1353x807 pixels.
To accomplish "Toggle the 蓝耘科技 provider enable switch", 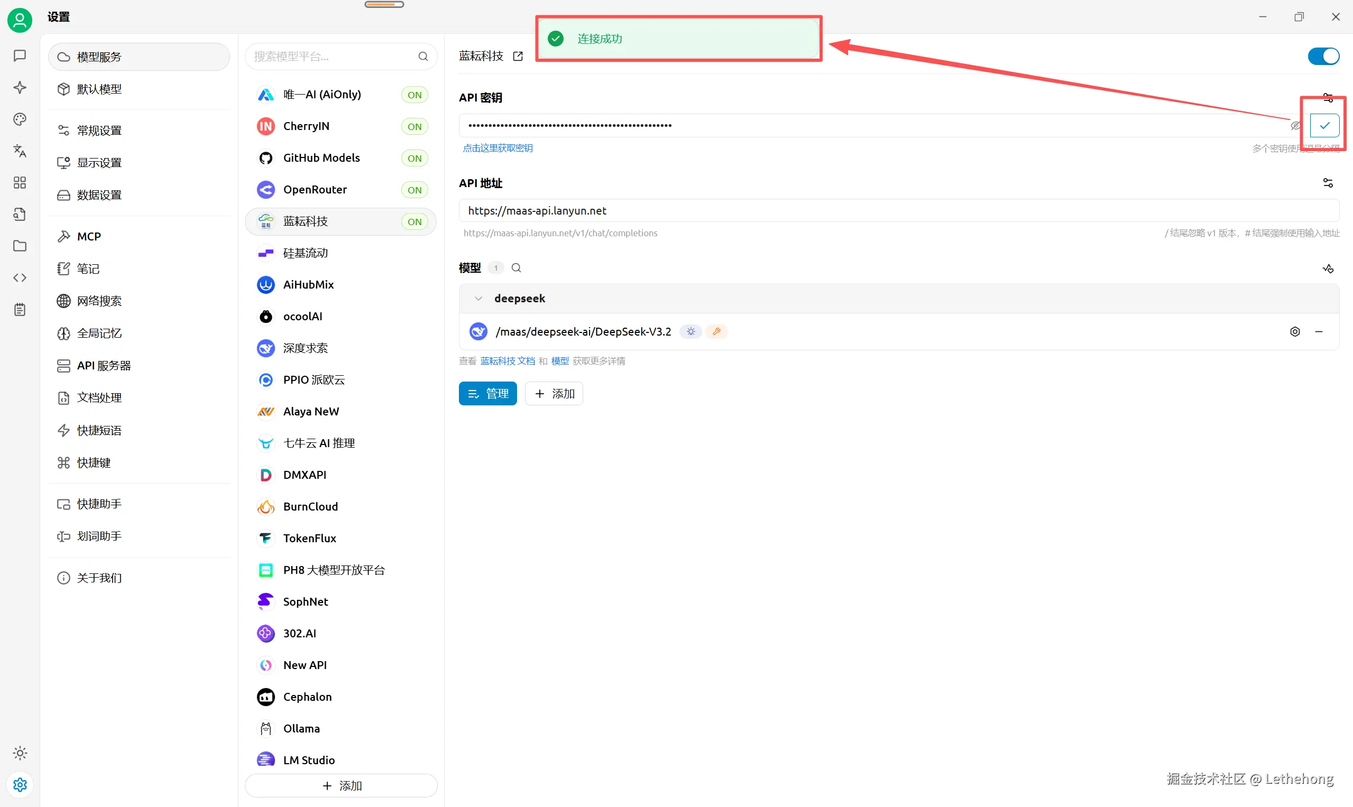I will tap(1323, 56).
